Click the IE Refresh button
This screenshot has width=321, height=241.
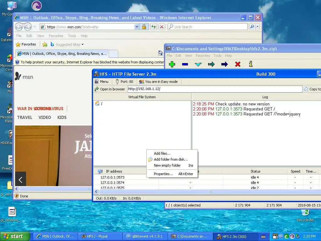pos(154,27)
